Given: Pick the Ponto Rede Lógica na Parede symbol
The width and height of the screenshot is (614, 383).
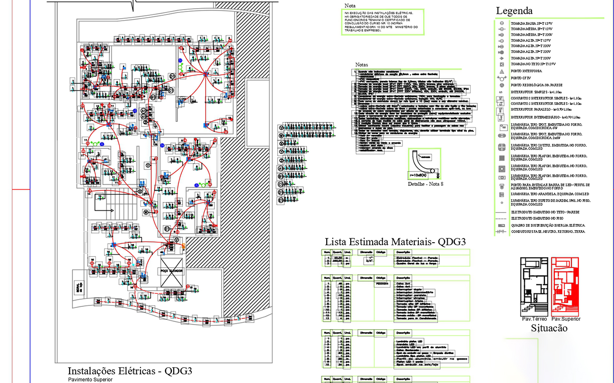Looking at the screenshot, I should coord(502,85).
